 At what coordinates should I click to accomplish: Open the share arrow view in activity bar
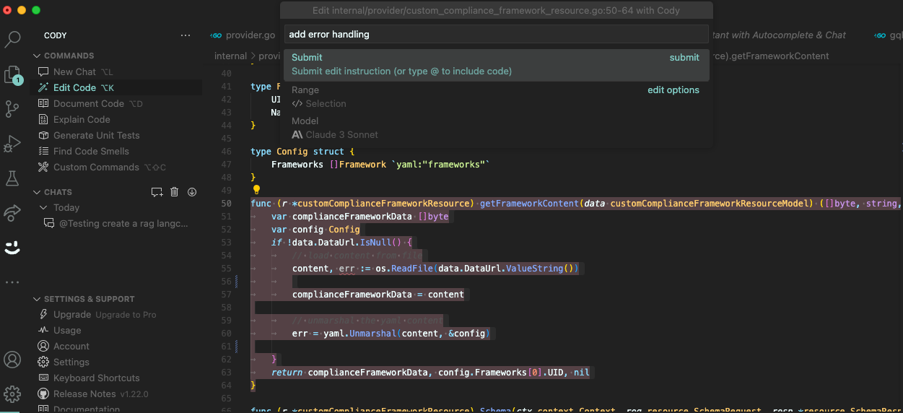click(12, 212)
